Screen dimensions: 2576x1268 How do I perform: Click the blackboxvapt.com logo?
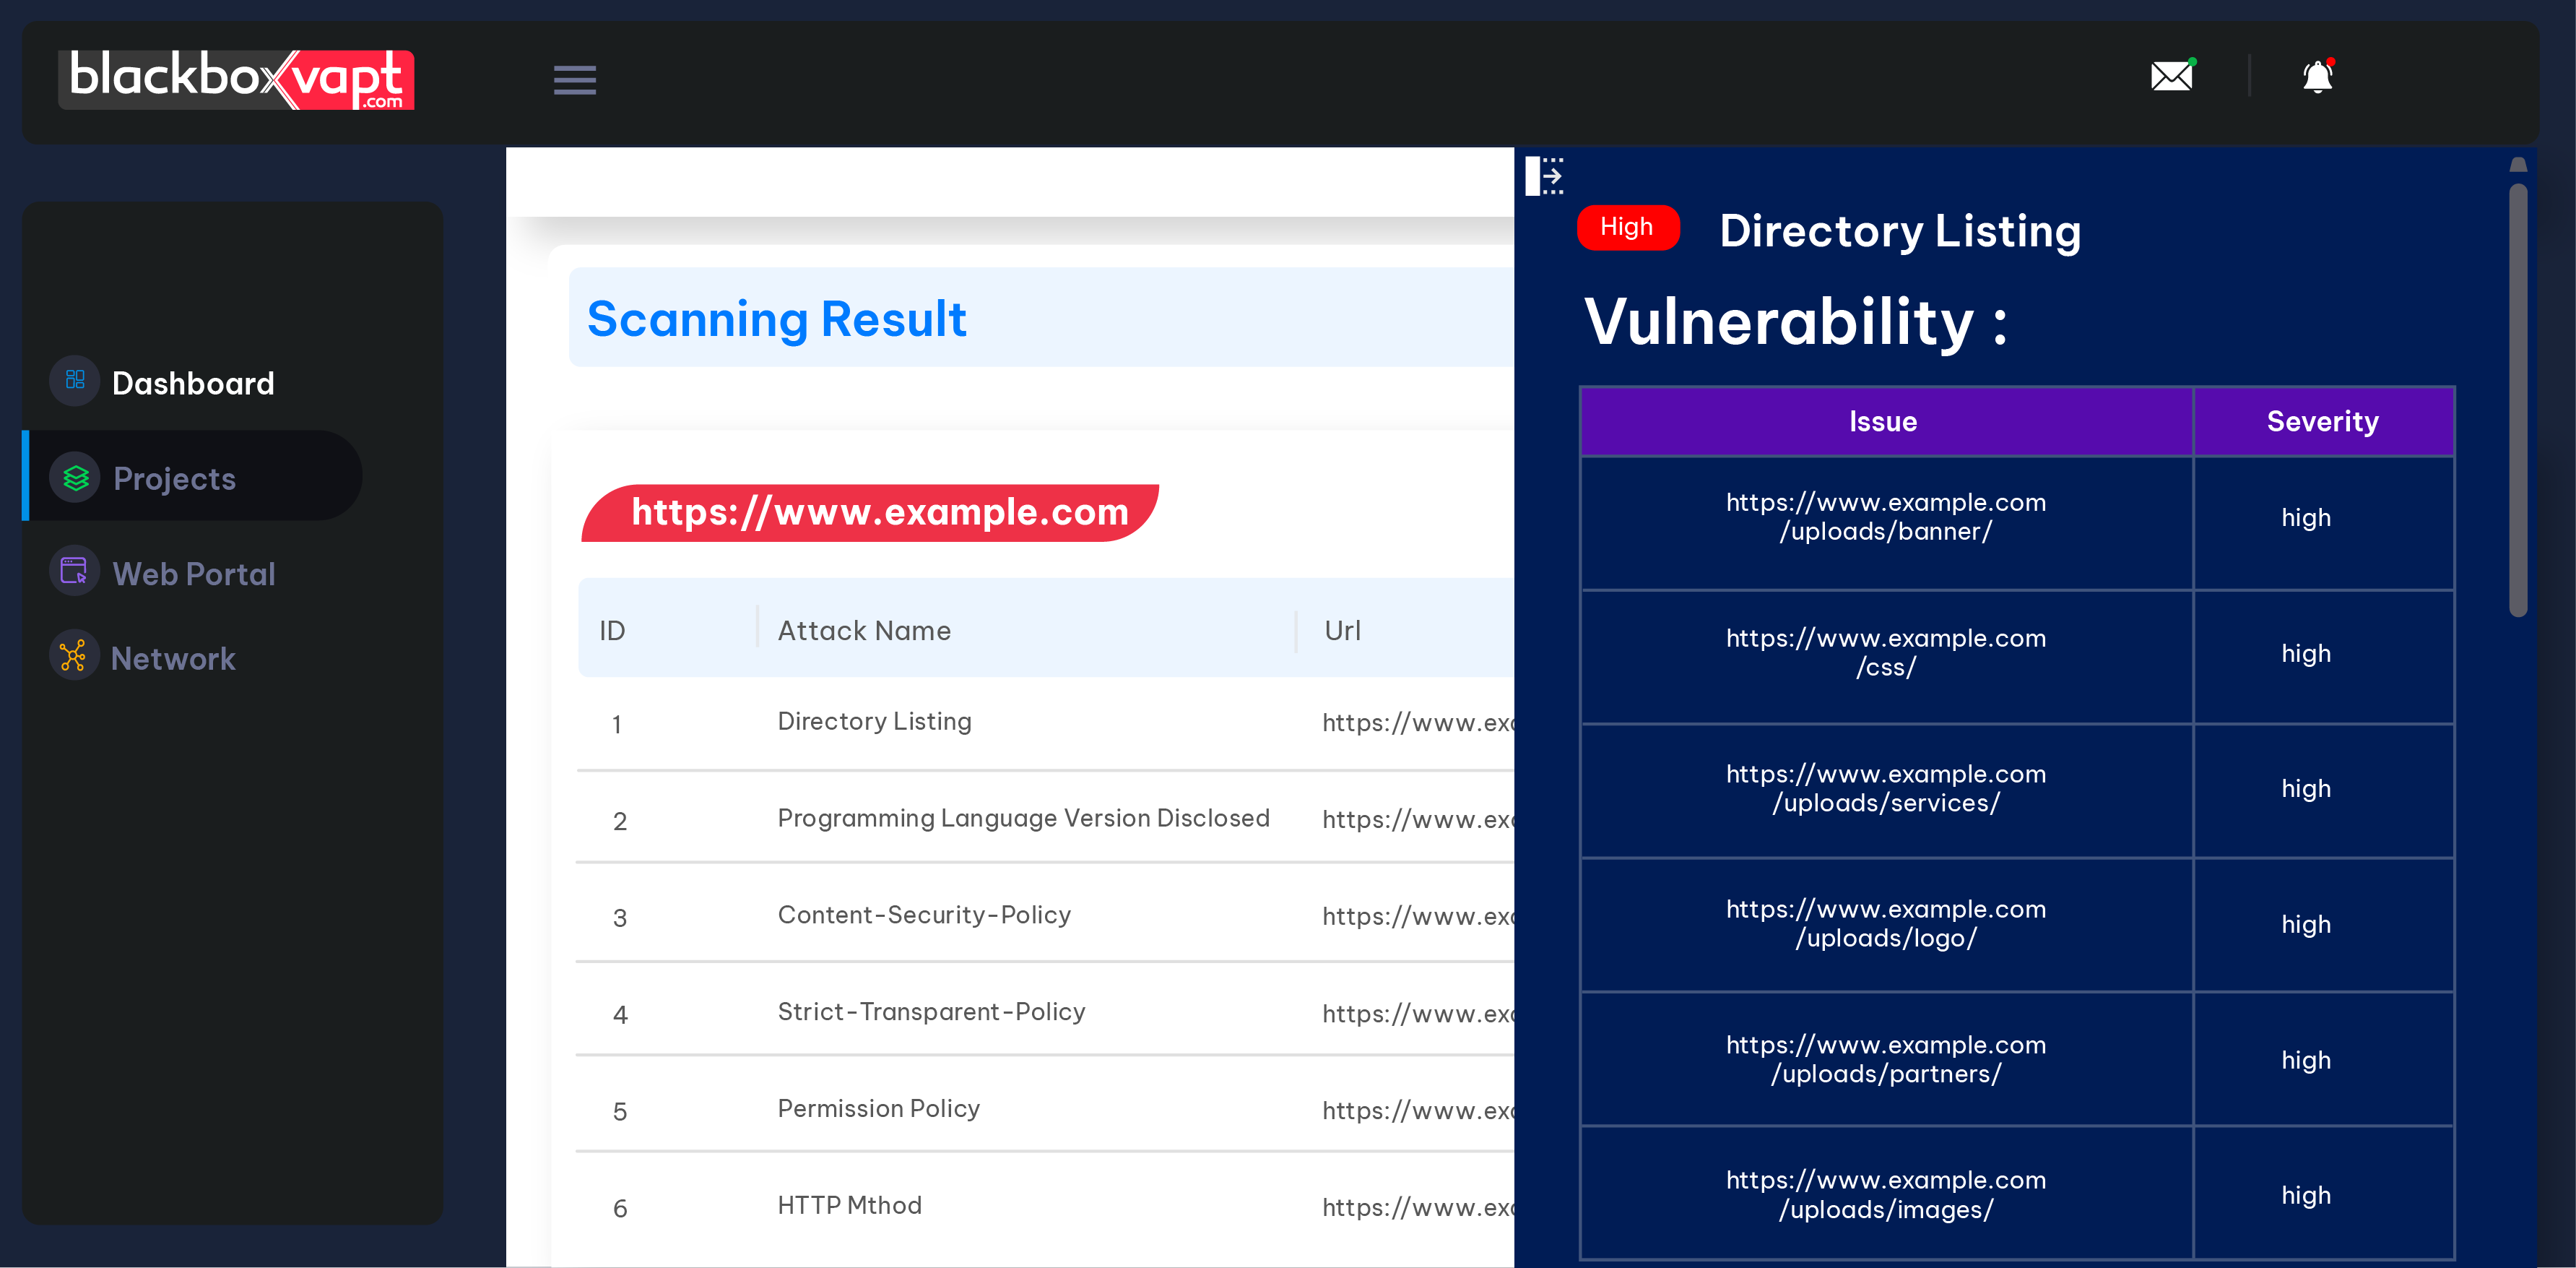[x=237, y=80]
